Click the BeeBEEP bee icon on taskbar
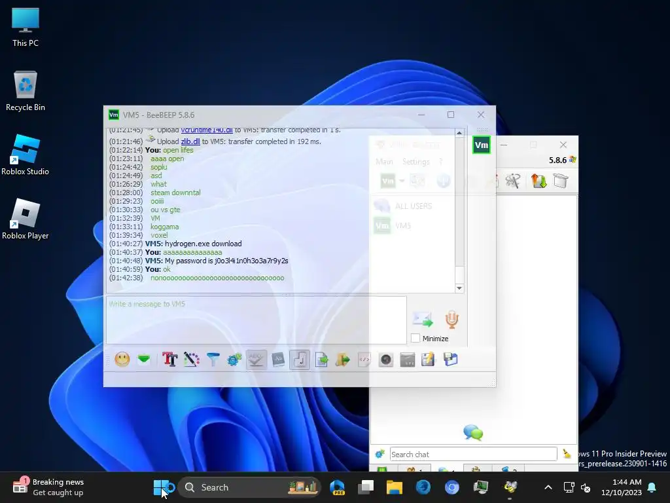 [x=510, y=487]
